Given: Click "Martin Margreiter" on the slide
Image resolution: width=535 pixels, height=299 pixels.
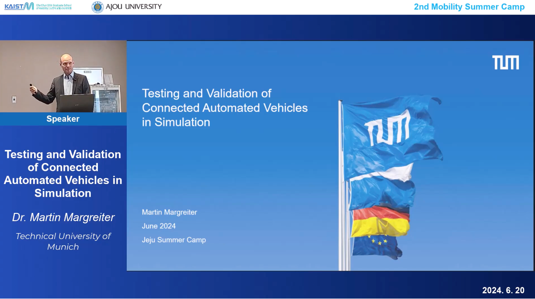Looking at the screenshot, I should pyautogui.click(x=170, y=212).
